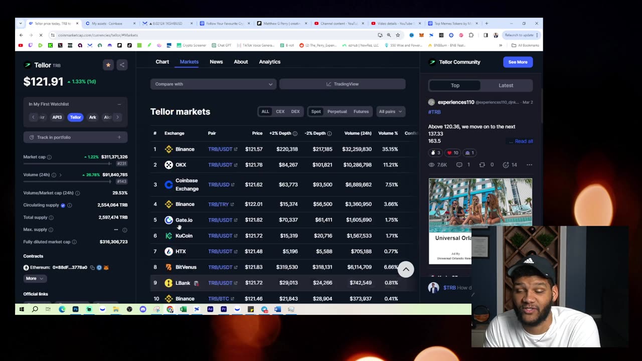Open Windows search on taskbar
This screenshot has height=361, width=642.
[x=35, y=309]
